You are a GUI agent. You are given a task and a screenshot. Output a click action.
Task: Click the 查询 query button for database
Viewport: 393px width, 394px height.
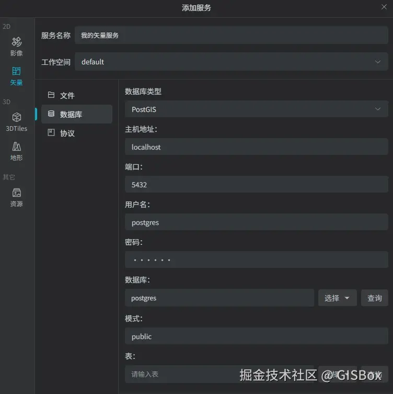coord(375,298)
